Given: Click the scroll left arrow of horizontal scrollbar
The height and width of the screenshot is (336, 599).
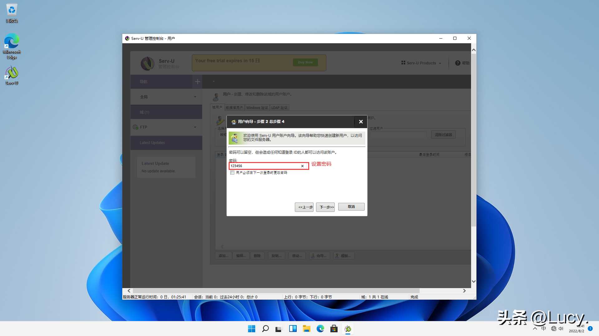Looking at the screenshot, I should (129, 291).
